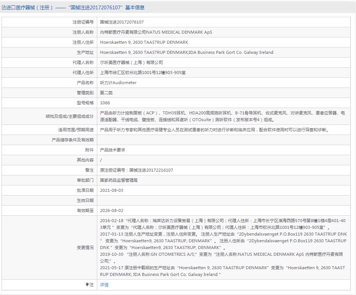Click the 生效日期 row label
The height and width of the screenshot is (295, 356).
85,201
